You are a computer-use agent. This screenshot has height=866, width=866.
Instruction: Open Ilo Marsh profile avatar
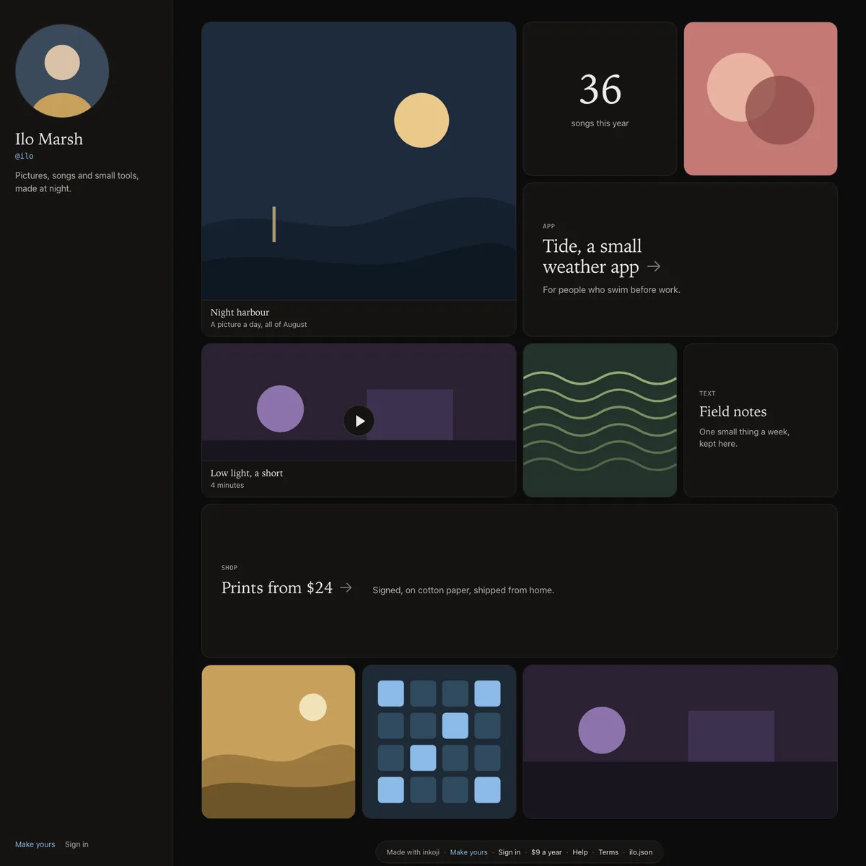(x=62, y=71)
